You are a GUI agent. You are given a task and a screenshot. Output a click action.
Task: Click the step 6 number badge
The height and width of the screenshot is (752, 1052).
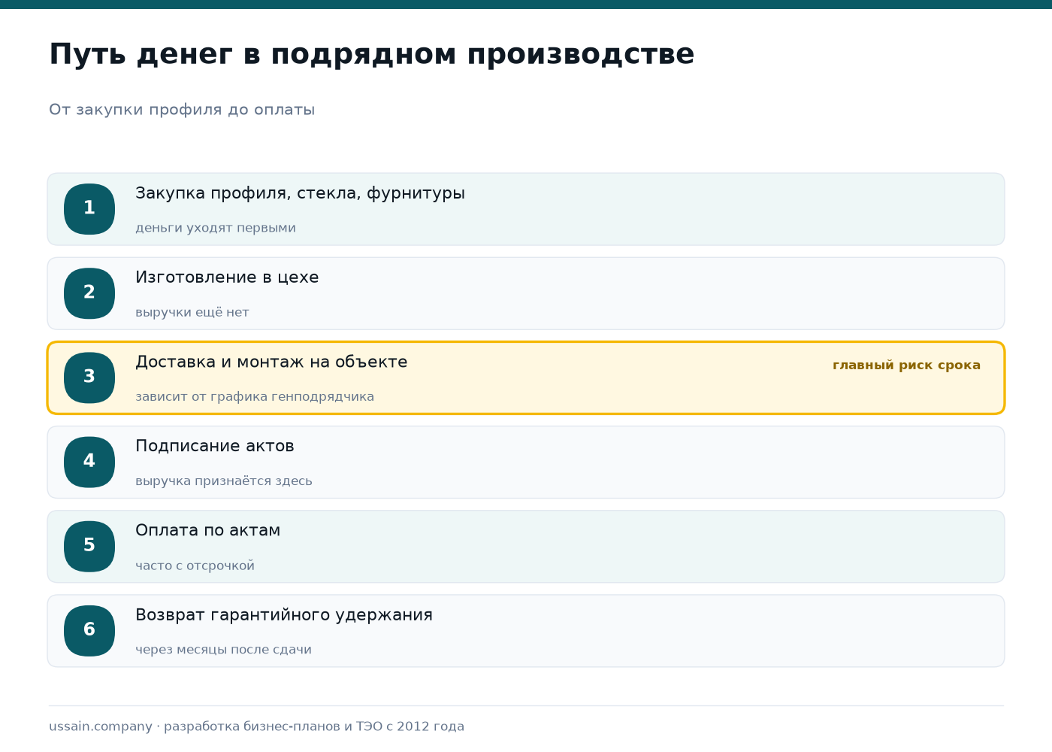[x=89, y=630]
